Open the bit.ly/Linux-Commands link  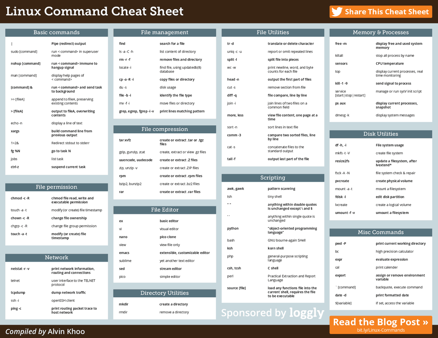coord(381,330)
